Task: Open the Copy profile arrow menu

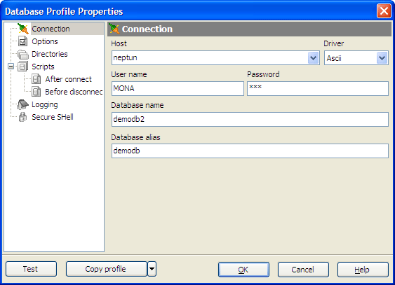Action: point(152,269)
